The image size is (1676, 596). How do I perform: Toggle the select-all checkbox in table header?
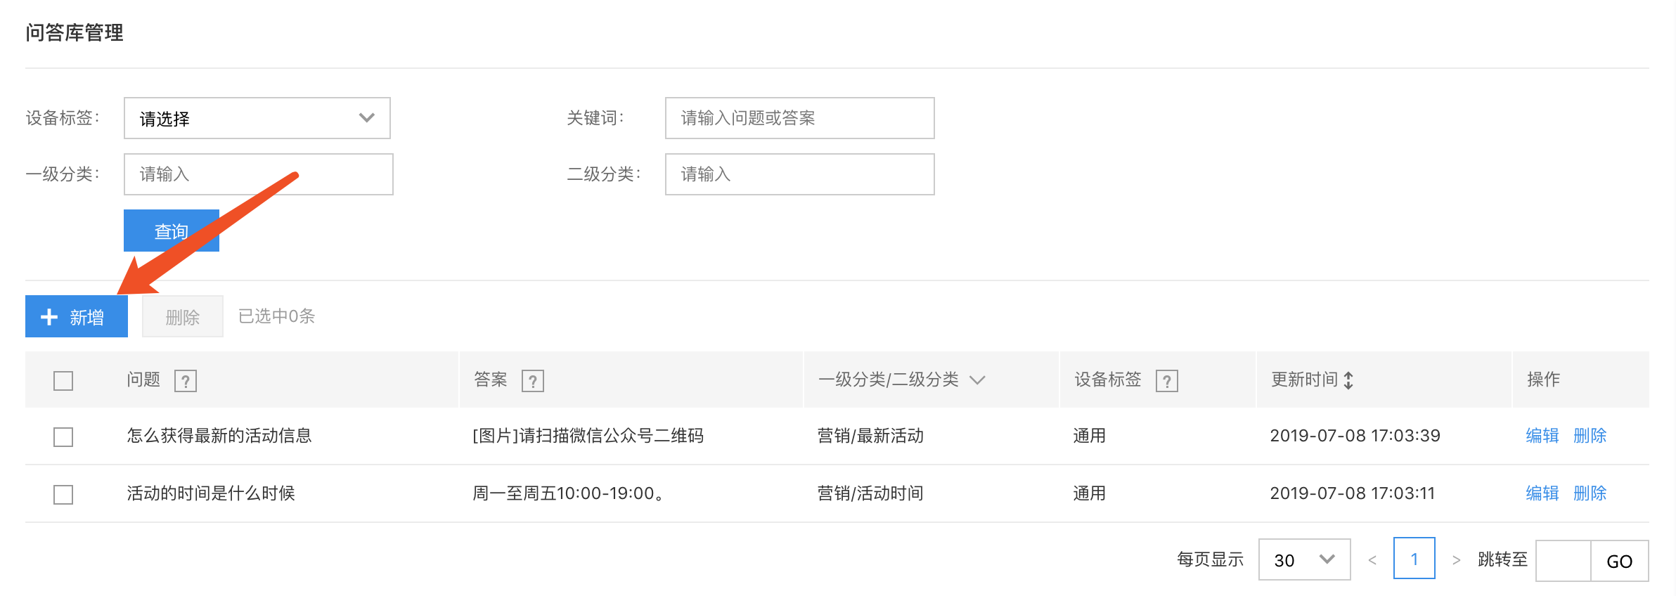click(x=63, y=381)
